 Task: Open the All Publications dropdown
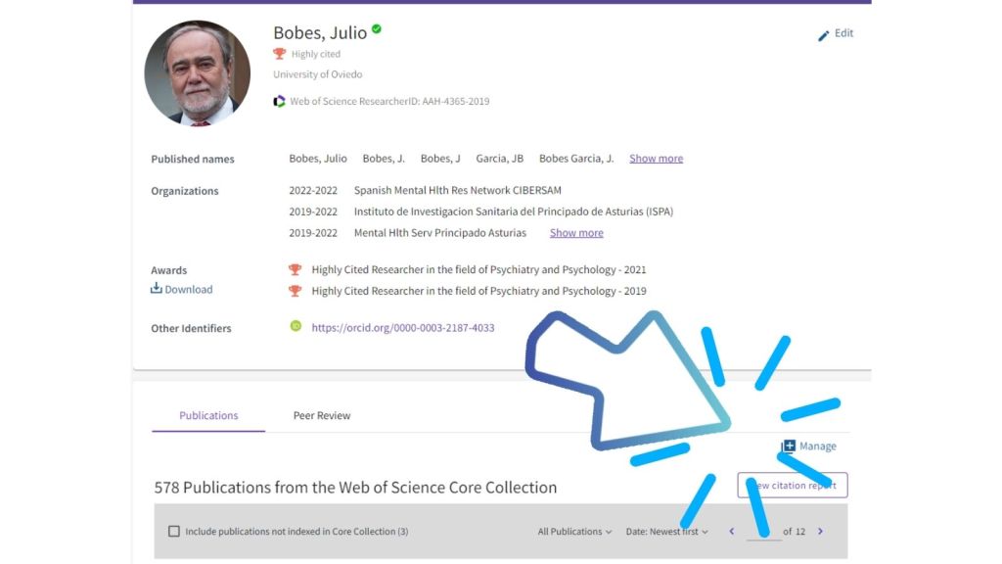tap(574, 532)
